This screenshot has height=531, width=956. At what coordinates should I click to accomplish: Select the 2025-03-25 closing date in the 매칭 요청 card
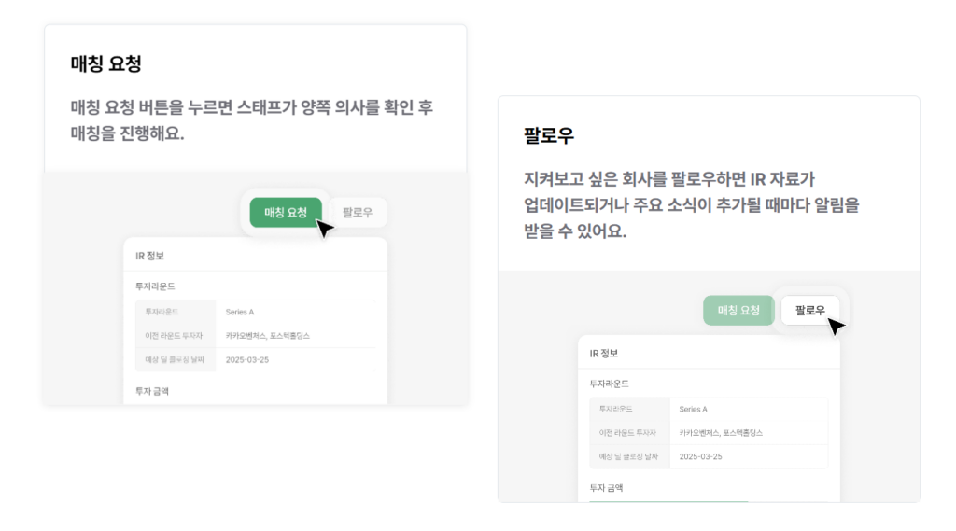(247, 359)
